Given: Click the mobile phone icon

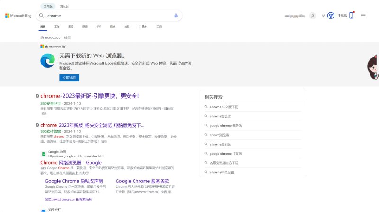Looking at the screenshot, I should coord(352,15).
